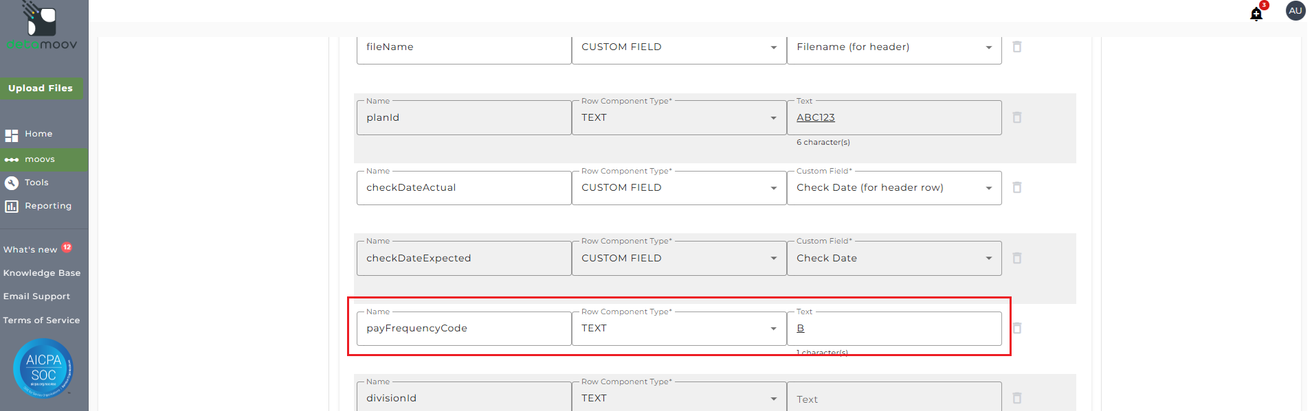
Task: Go to Home in sidebar
Action: pyautogui.click(x=38, y=134)
